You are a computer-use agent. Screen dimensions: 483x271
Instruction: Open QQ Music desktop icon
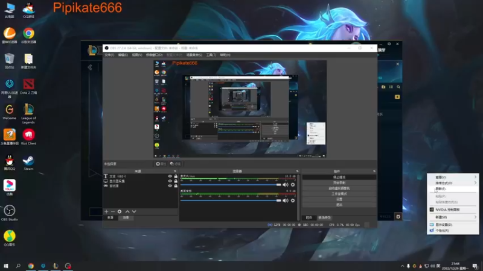[x=9, y=238]
